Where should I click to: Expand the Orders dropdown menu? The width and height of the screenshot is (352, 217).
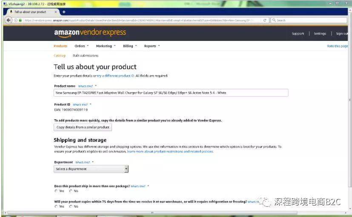(81, 46)
